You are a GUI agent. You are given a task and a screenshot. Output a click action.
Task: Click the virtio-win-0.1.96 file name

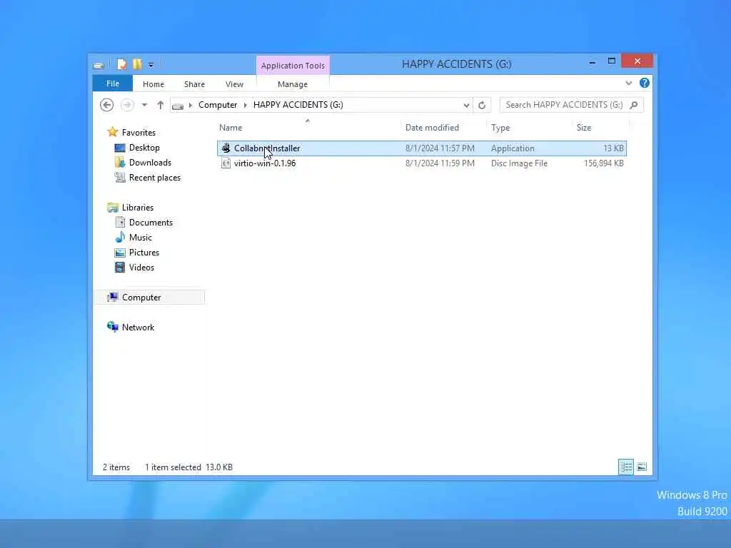pos(265,163)
